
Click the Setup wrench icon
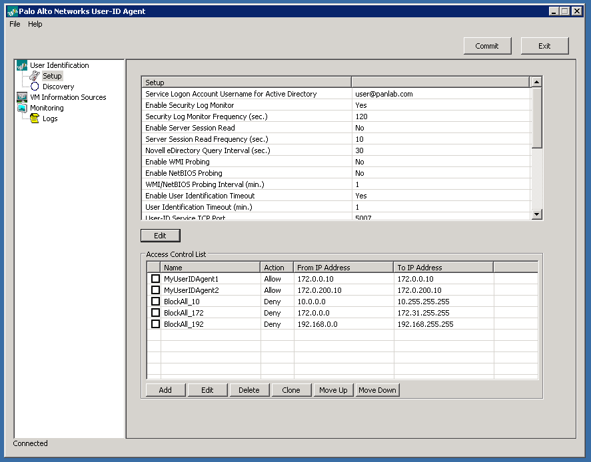click(x=35, y=76)
